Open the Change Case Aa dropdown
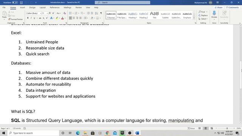The height and width of the screenshot is (136, 242). pyautogui.click(x=59, y=13)
